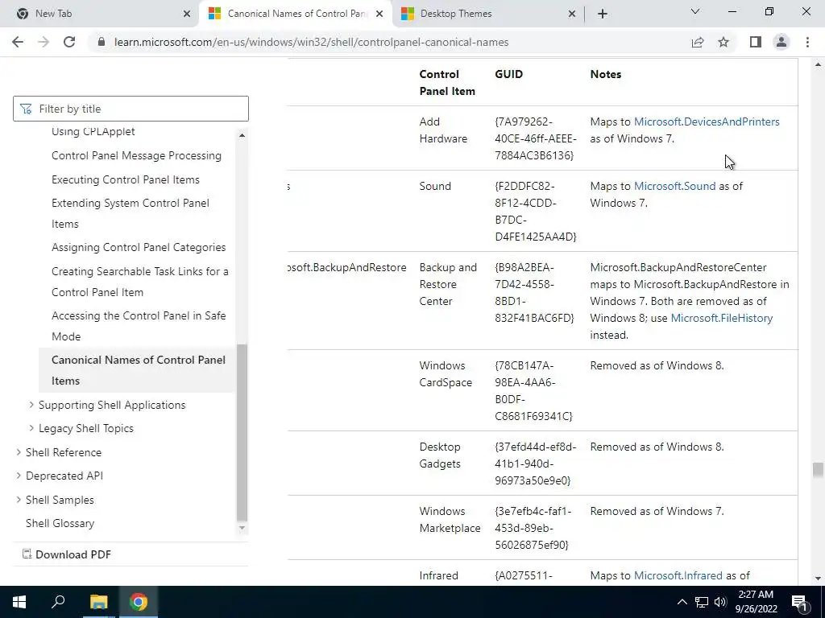Share this page using the share icon
The width and height of the screenshot is (825, 618).
[x=698, y=42]
